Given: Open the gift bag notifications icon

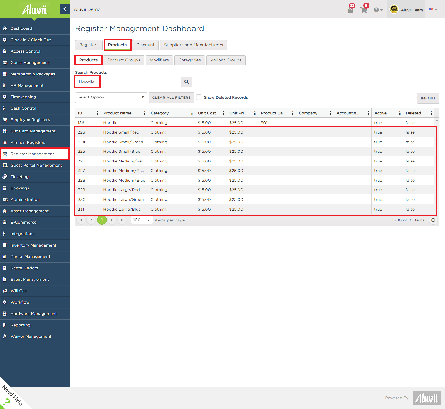Looking at the screenshot, I should click(x=350, y=10).
